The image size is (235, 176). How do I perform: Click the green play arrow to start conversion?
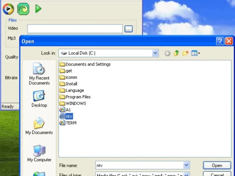pyautogui.click(x=38, y=9)
